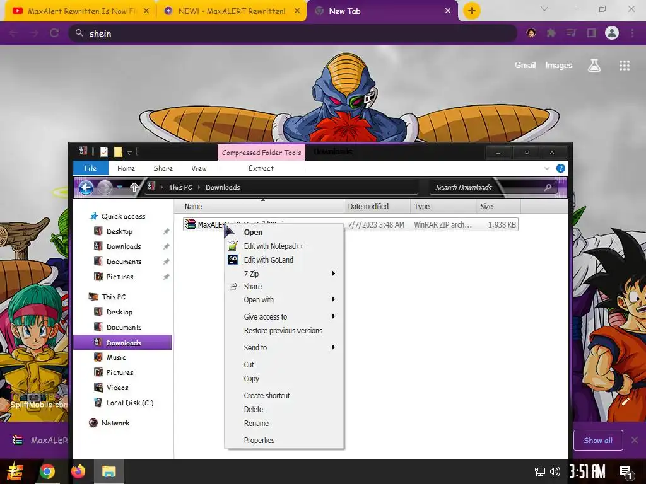
Task: Click search magnifier in Search Downloads box
Action: [x=548, y=188]
